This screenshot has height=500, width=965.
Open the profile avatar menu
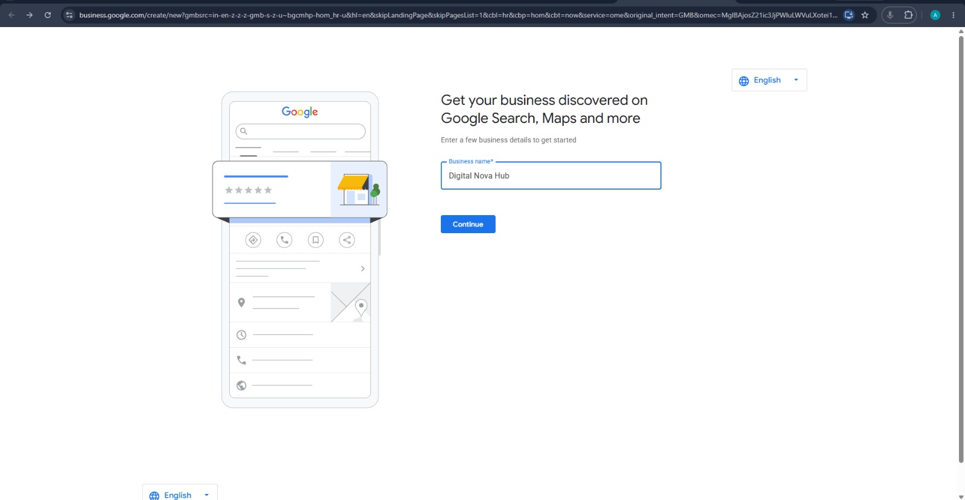coord(935,15)
